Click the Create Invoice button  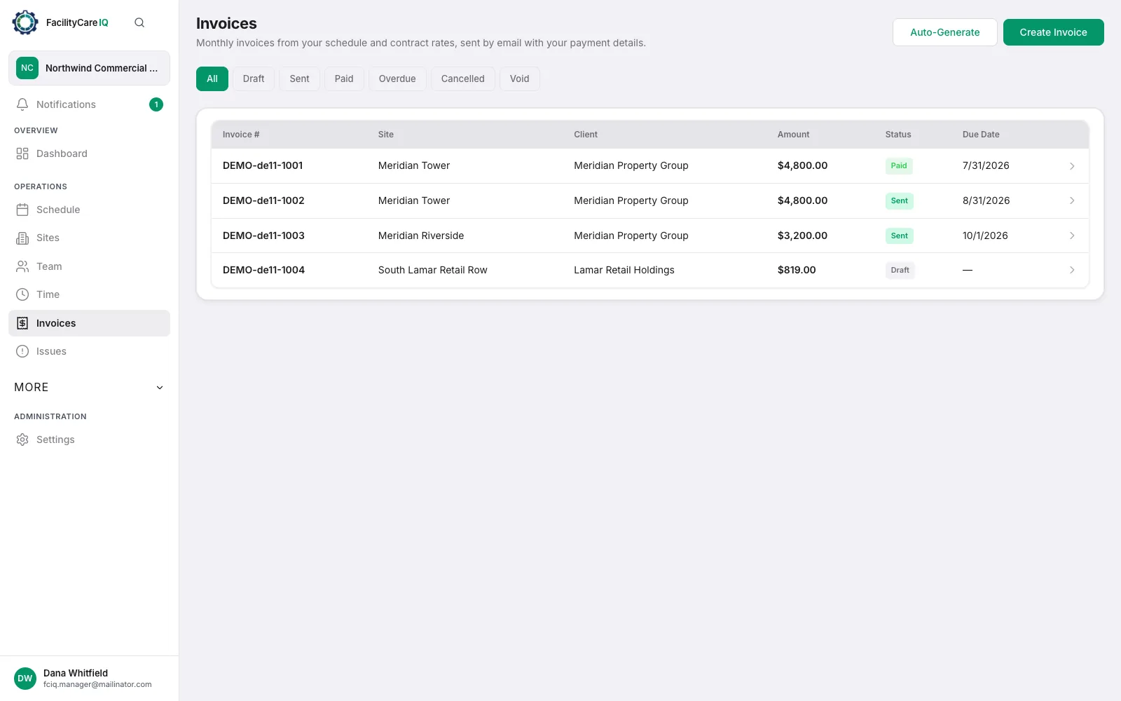[x=1053, y=32]
